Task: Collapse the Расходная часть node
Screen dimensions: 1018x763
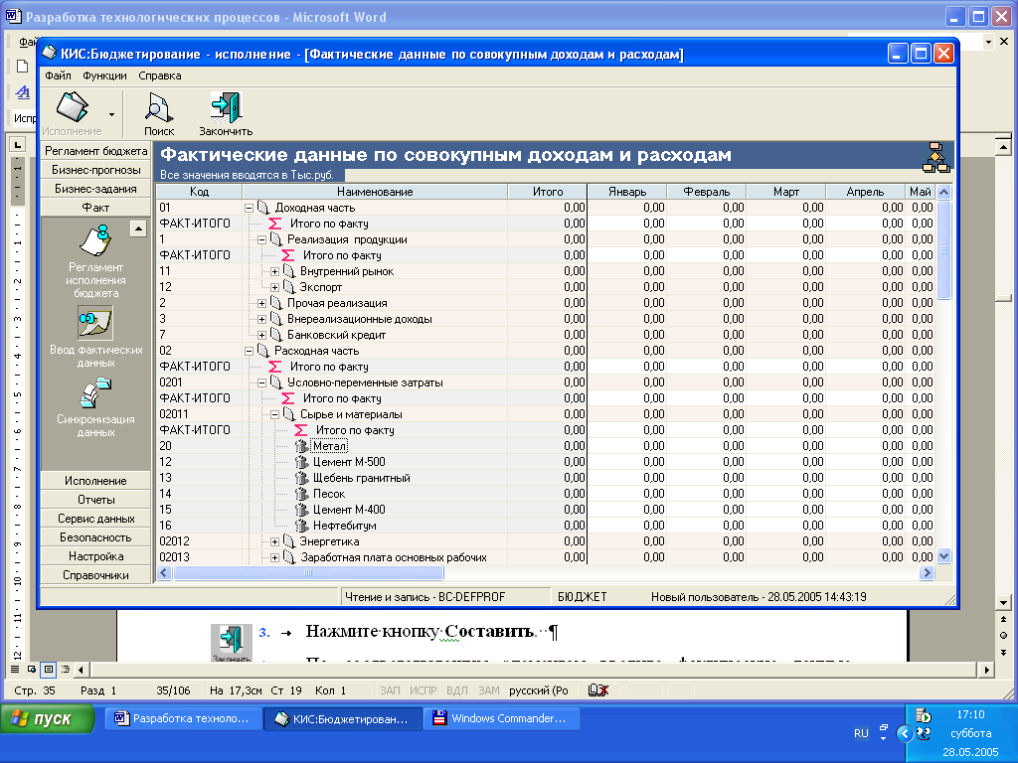Action: (x=249, y=351)
